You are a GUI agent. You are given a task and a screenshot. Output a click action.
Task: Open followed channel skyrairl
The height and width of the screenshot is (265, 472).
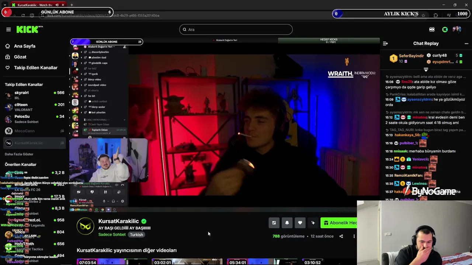click(x=35, y=95)
